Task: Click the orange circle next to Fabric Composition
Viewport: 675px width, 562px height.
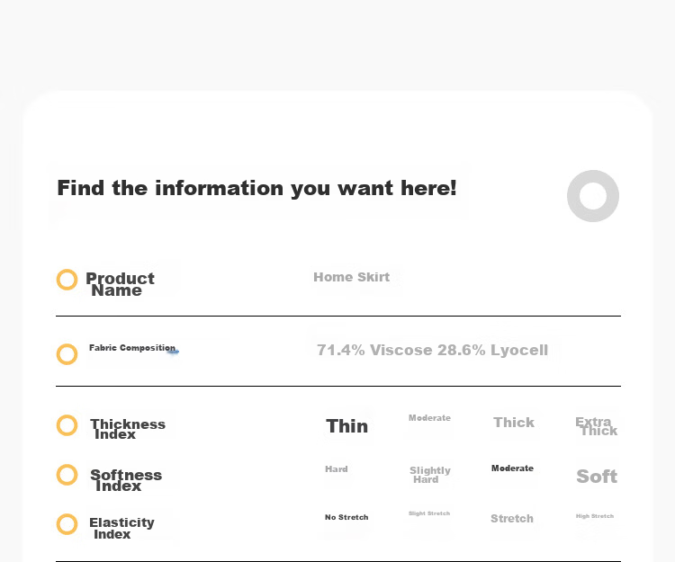Action: (x=67, y=354)
